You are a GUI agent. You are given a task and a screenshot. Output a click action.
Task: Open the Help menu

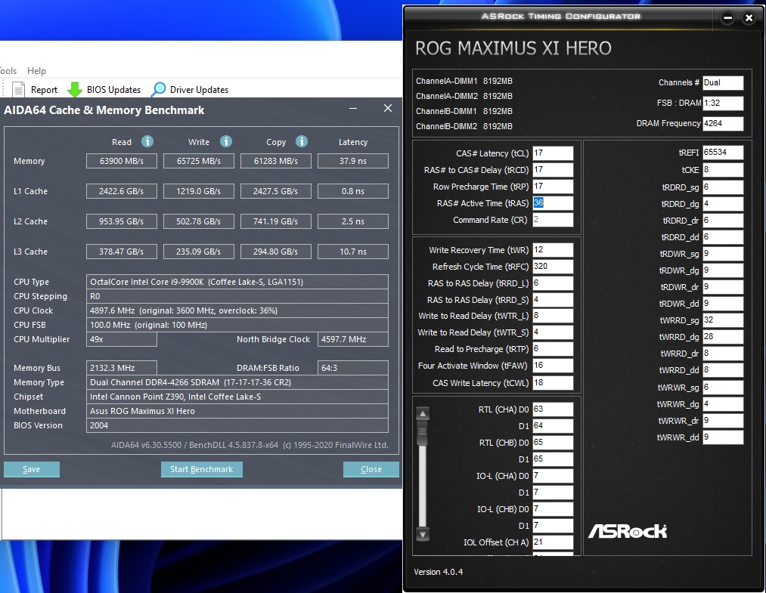[x=36, y=71]
